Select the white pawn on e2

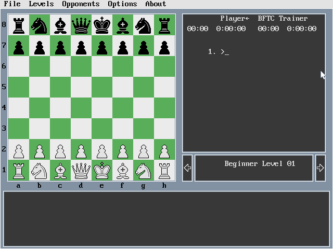click(102, 149)
